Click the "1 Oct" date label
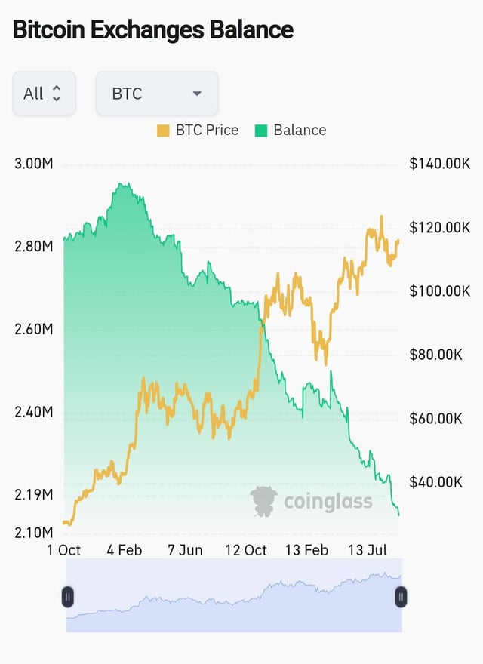The height and width of the screenshot is (664, 483). click(x=63, y=550)
